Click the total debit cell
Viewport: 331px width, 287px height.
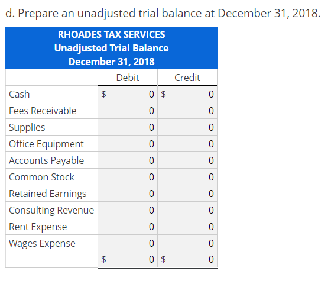128,259
